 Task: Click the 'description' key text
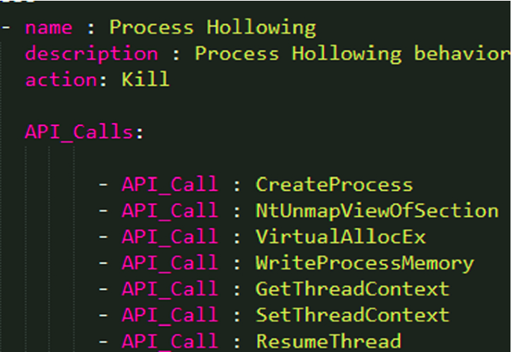click(92, 54)
